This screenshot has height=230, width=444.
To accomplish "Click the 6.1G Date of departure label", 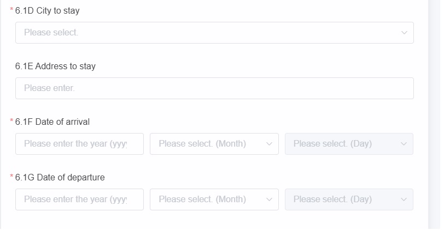I will [x=60, y=178].
